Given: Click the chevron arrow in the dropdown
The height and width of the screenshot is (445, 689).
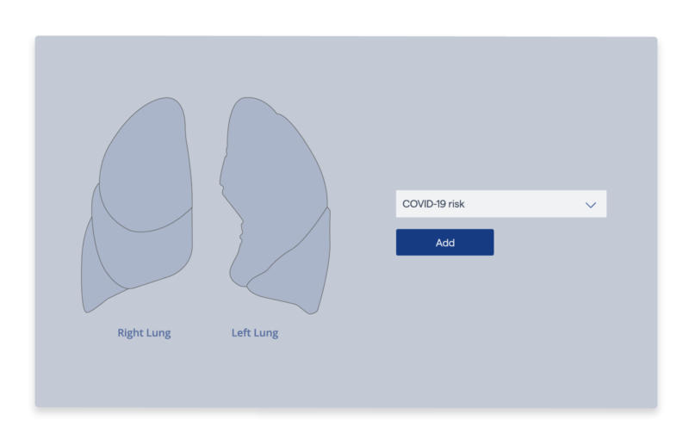Looking at the screenshot, I should pyautogui.click(x=591, y=205).
